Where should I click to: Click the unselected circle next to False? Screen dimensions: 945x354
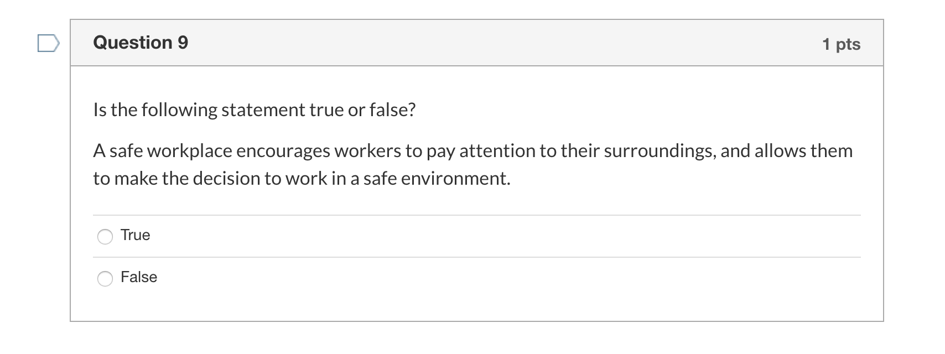click(105, 278)
